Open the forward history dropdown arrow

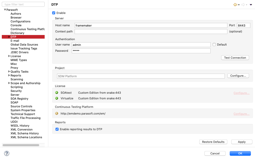(x=246, y=5)
